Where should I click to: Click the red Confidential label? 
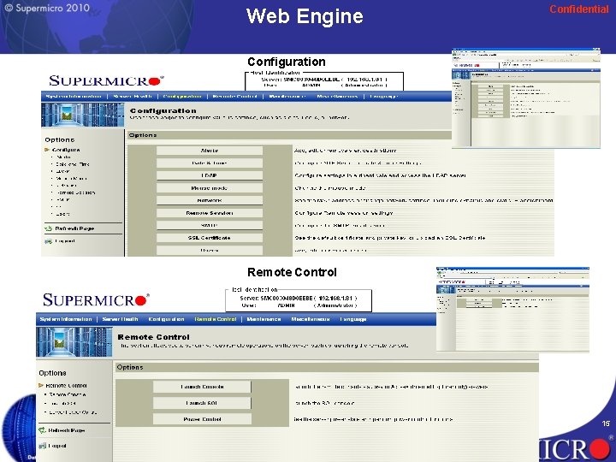578,9
